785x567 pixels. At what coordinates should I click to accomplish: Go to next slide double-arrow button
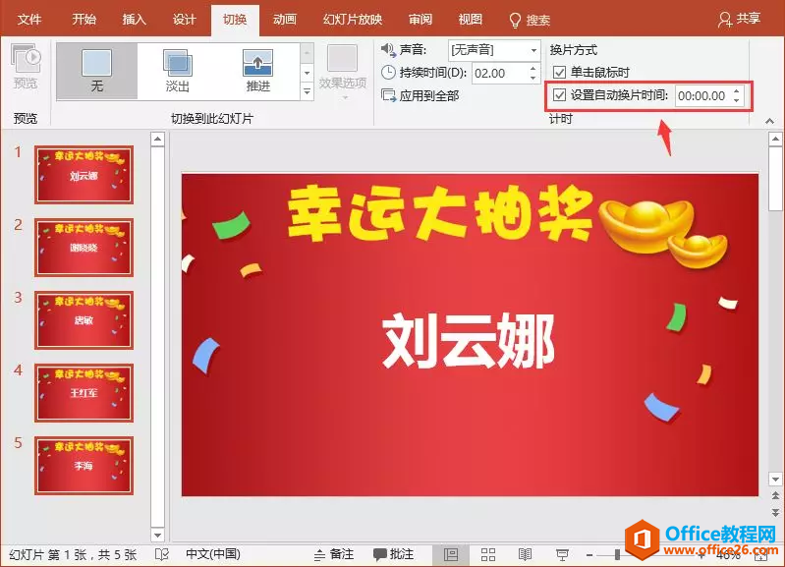point(775,512)
